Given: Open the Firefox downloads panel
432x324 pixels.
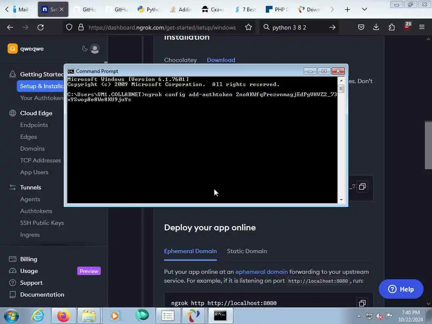Looking at the screenshot, I should [x=376, y=27].
